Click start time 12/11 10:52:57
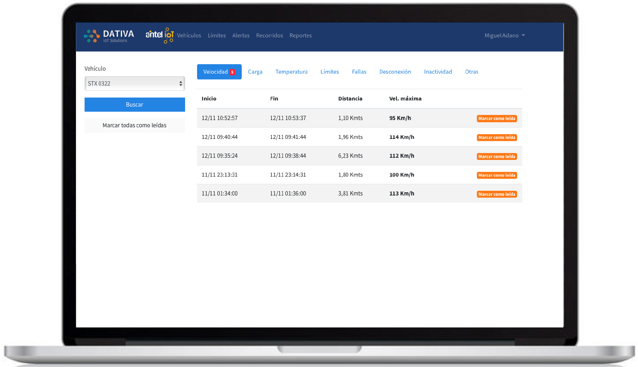The width and height of the screenshot is (638, 367). 220,118
